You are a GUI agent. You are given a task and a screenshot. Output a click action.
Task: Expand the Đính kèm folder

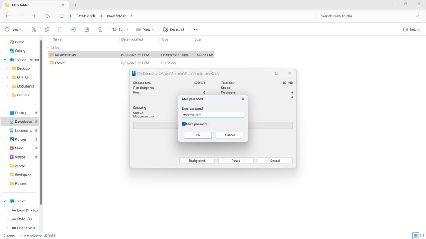click(x=7, y=78)
